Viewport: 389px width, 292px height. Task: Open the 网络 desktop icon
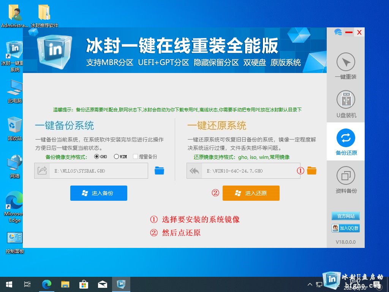[15, 167]
